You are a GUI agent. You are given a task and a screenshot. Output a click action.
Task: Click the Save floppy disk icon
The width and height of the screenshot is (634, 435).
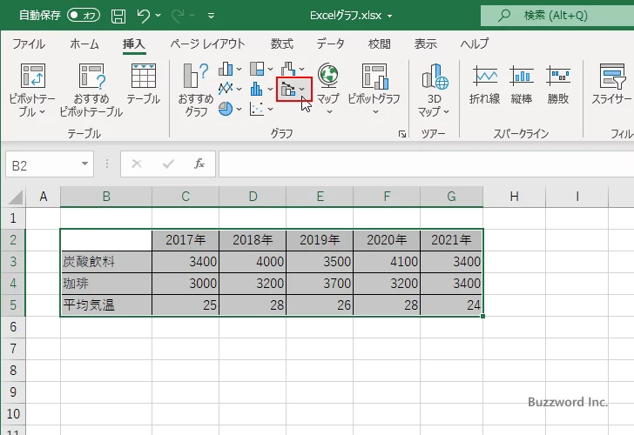point(118,16)
